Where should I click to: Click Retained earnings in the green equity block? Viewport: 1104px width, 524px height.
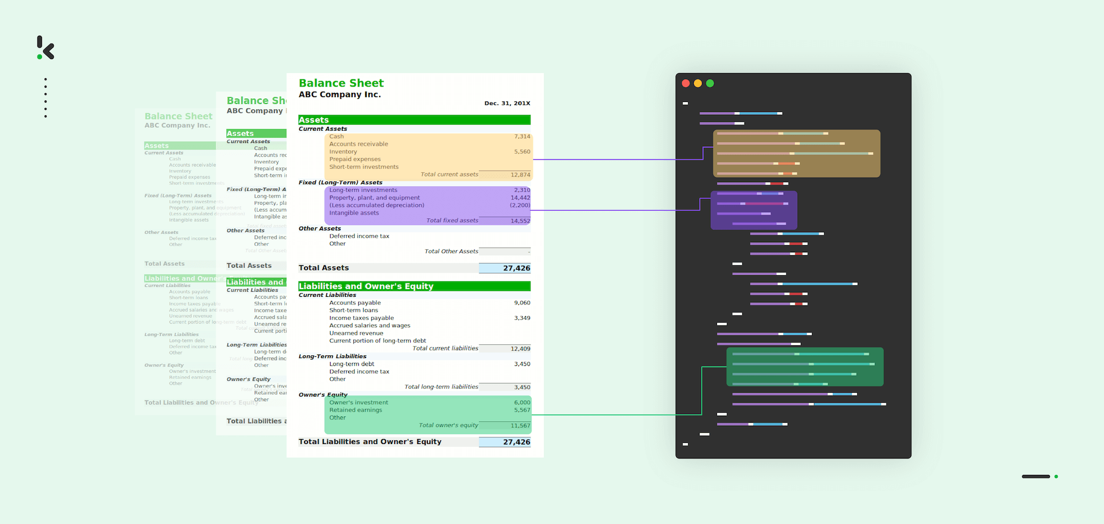[x=355, y=410]
